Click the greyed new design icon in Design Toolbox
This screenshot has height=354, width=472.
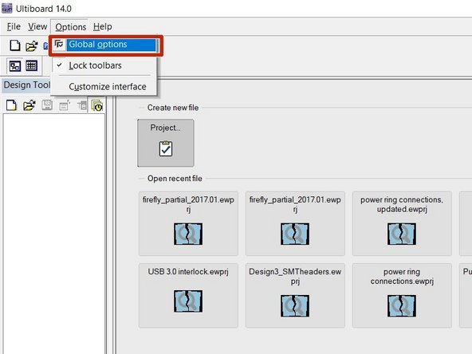65,105
